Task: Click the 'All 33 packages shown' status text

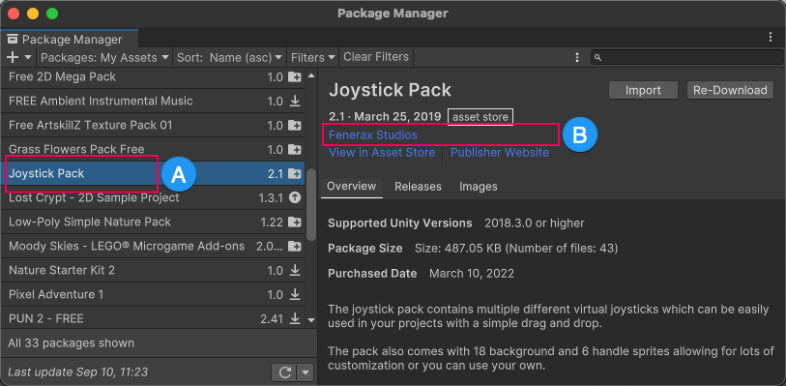Action: click(72, 343)
